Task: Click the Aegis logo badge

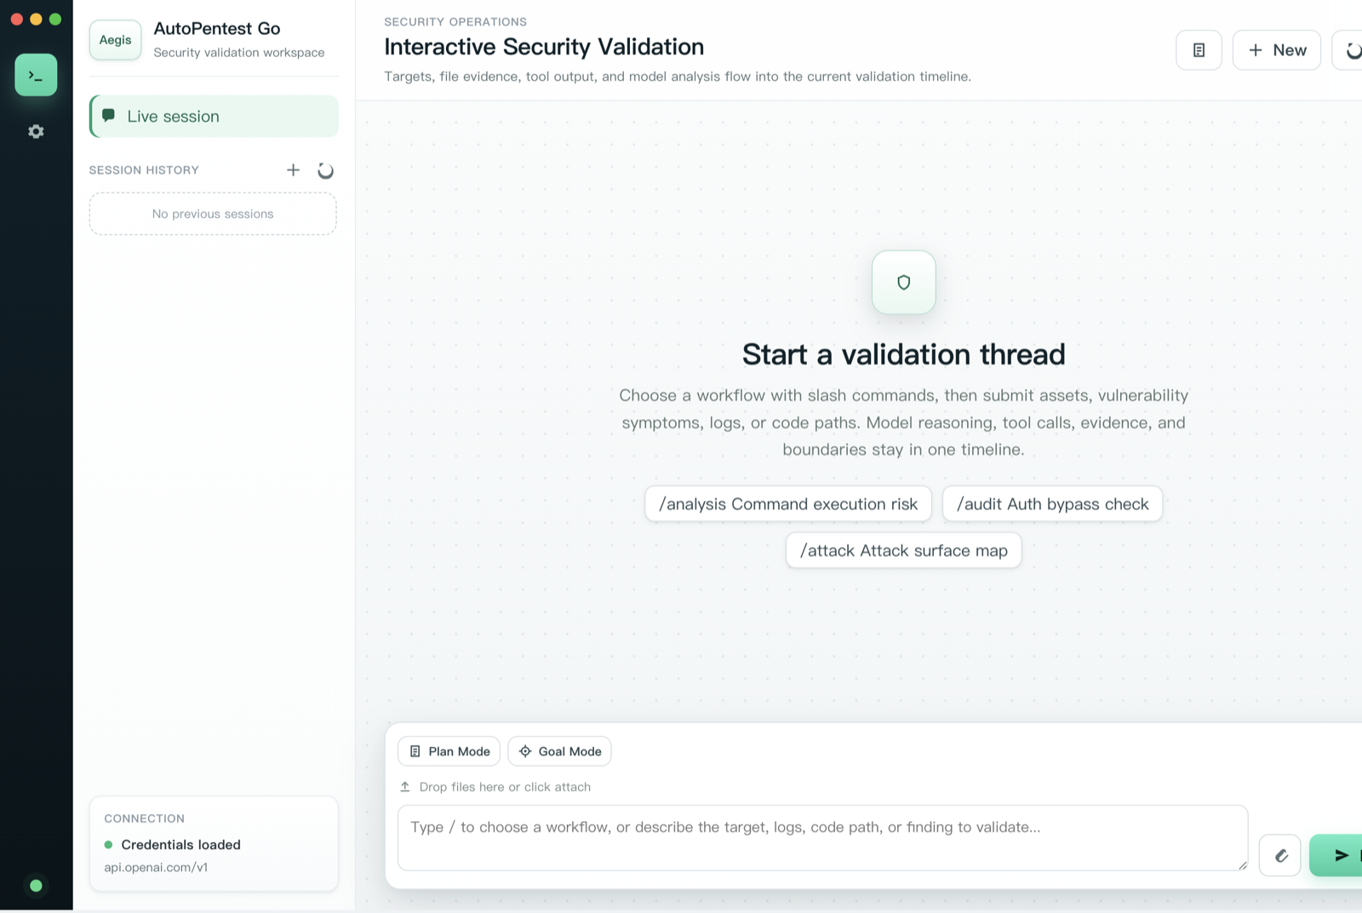Action: (x=115, y=40)
